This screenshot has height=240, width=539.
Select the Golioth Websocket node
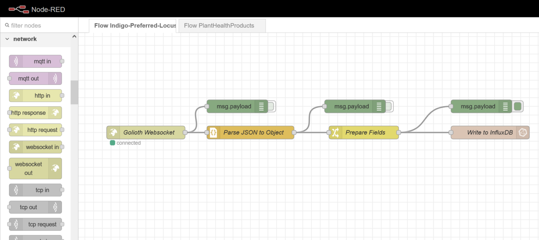[146, 133]
